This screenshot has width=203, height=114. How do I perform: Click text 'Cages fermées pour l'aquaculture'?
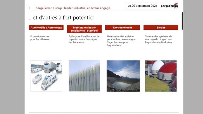(x=118, y=44)
